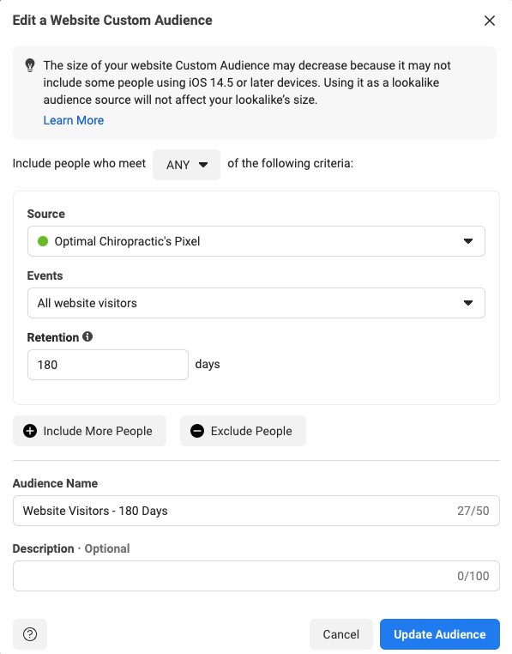Open the Learn More link

pos(74,120)
